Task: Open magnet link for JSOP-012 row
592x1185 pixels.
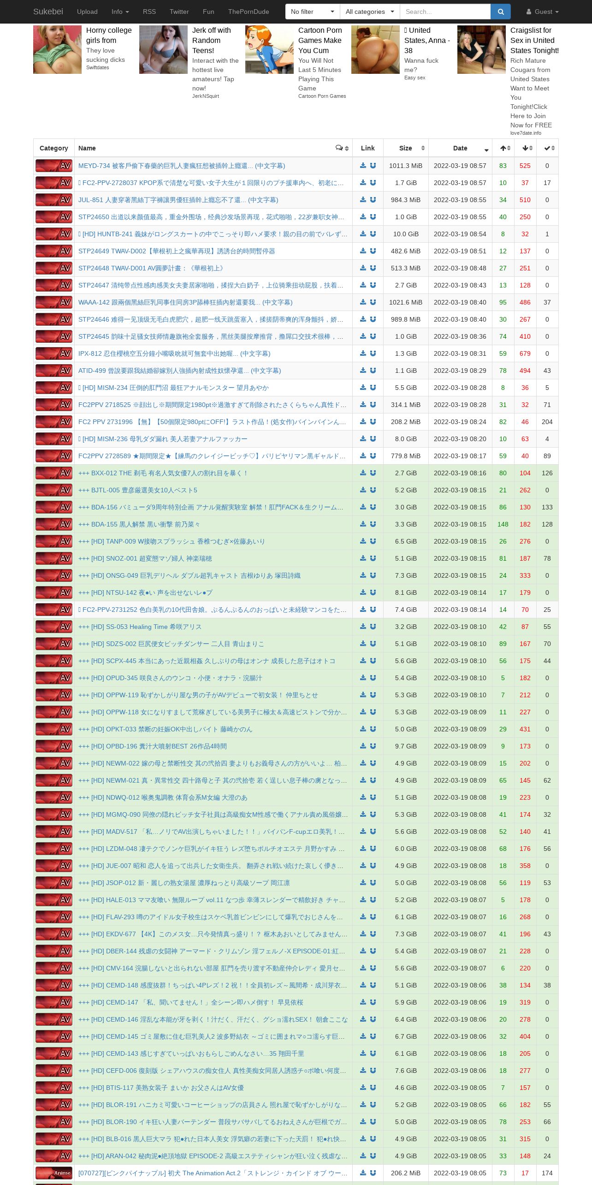Action: pos(373,883)
